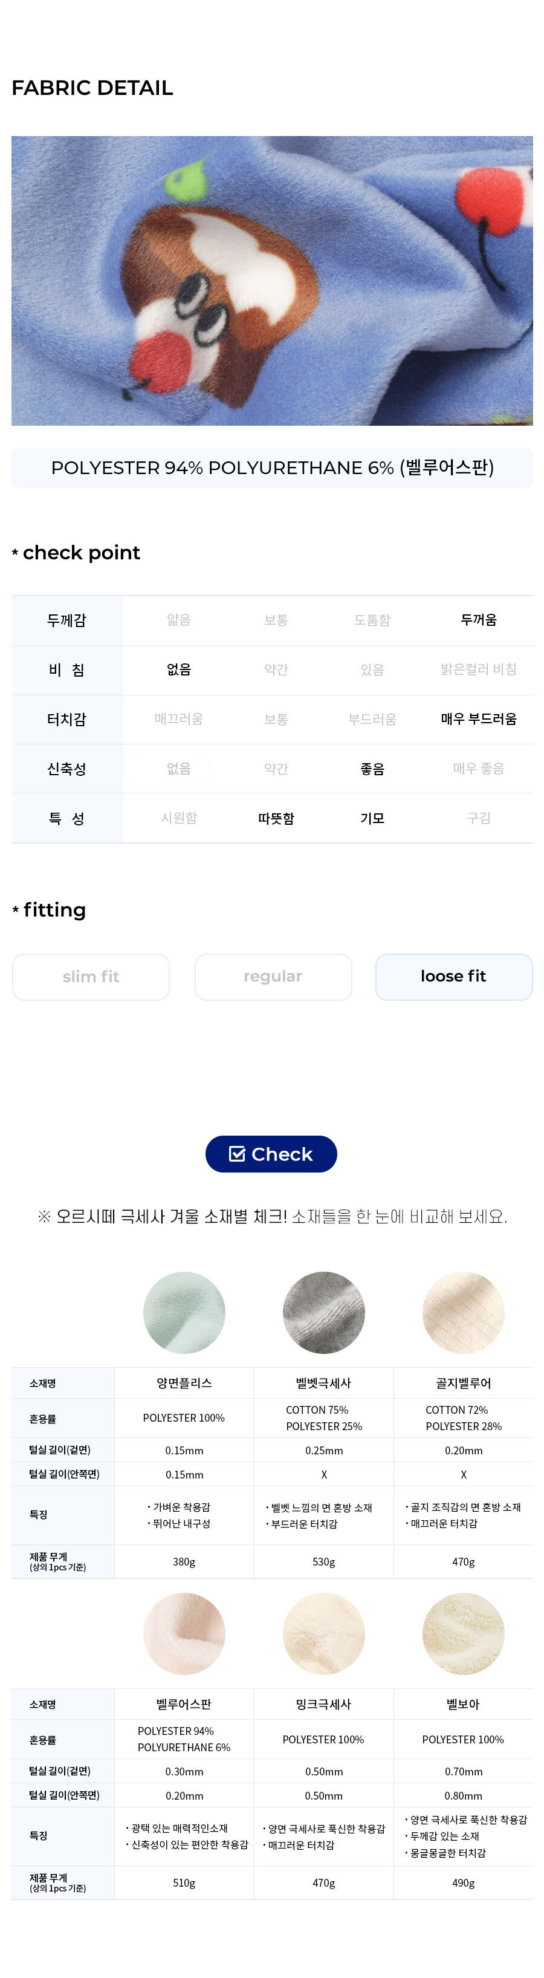Select the loose fit option
The width and height of the screenshot is (544, 1978).
pos(453,976)
